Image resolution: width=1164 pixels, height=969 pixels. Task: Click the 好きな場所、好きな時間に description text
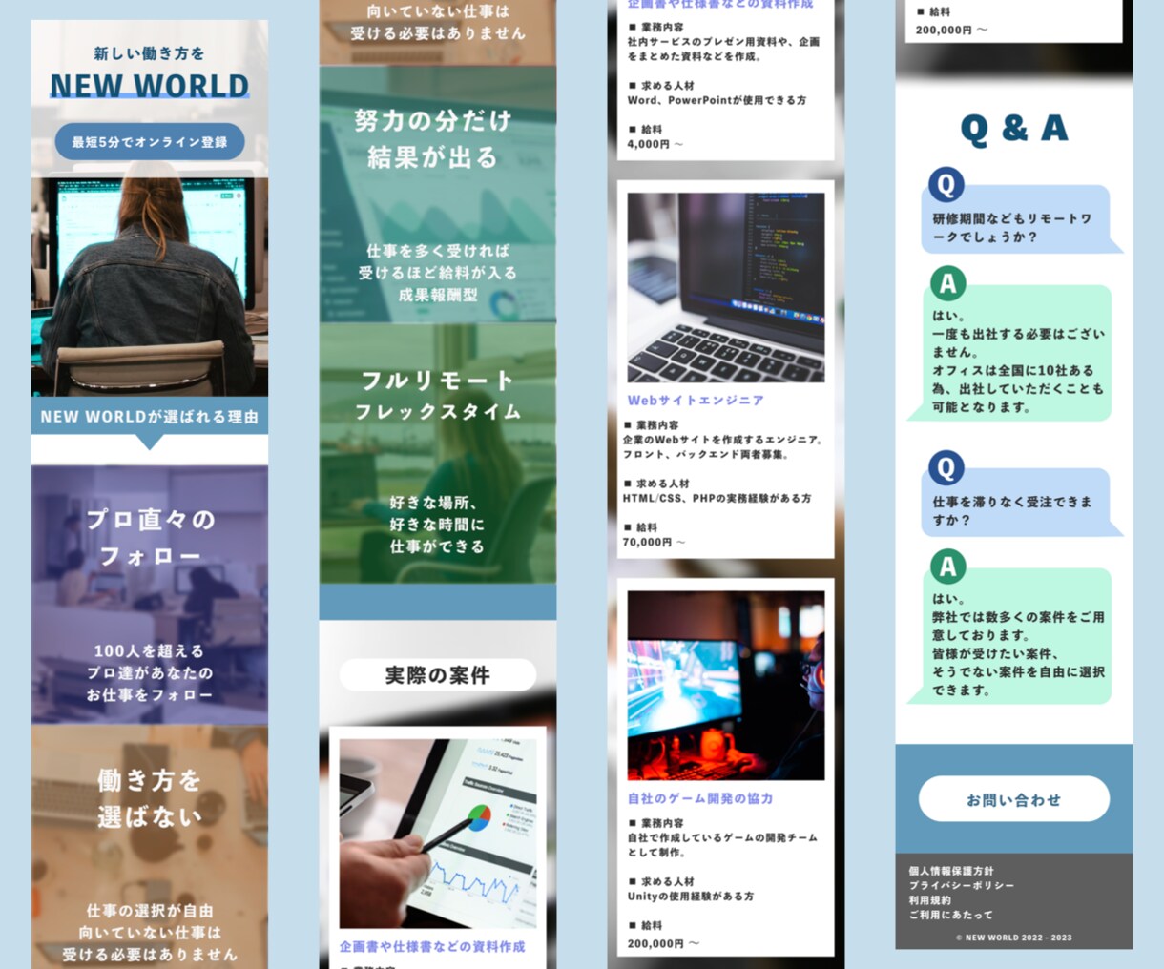438,525
